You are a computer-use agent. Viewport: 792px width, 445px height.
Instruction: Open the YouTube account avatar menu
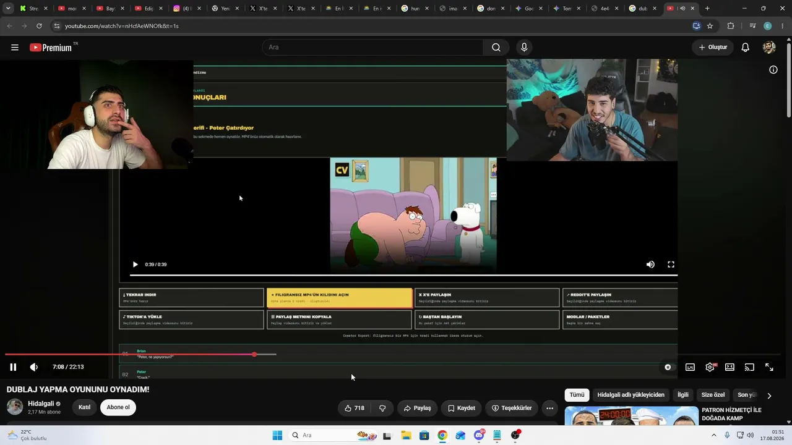point(769,48)
